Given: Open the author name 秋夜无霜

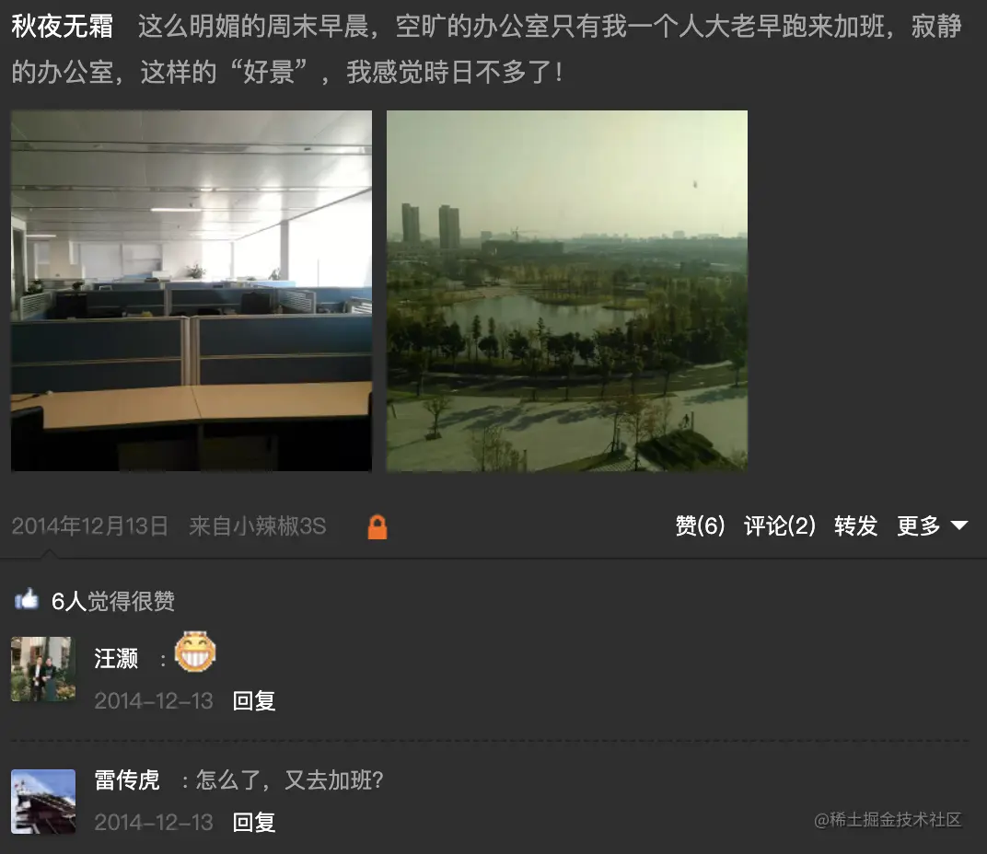Looking at the screenshot, I should point(63,27).
